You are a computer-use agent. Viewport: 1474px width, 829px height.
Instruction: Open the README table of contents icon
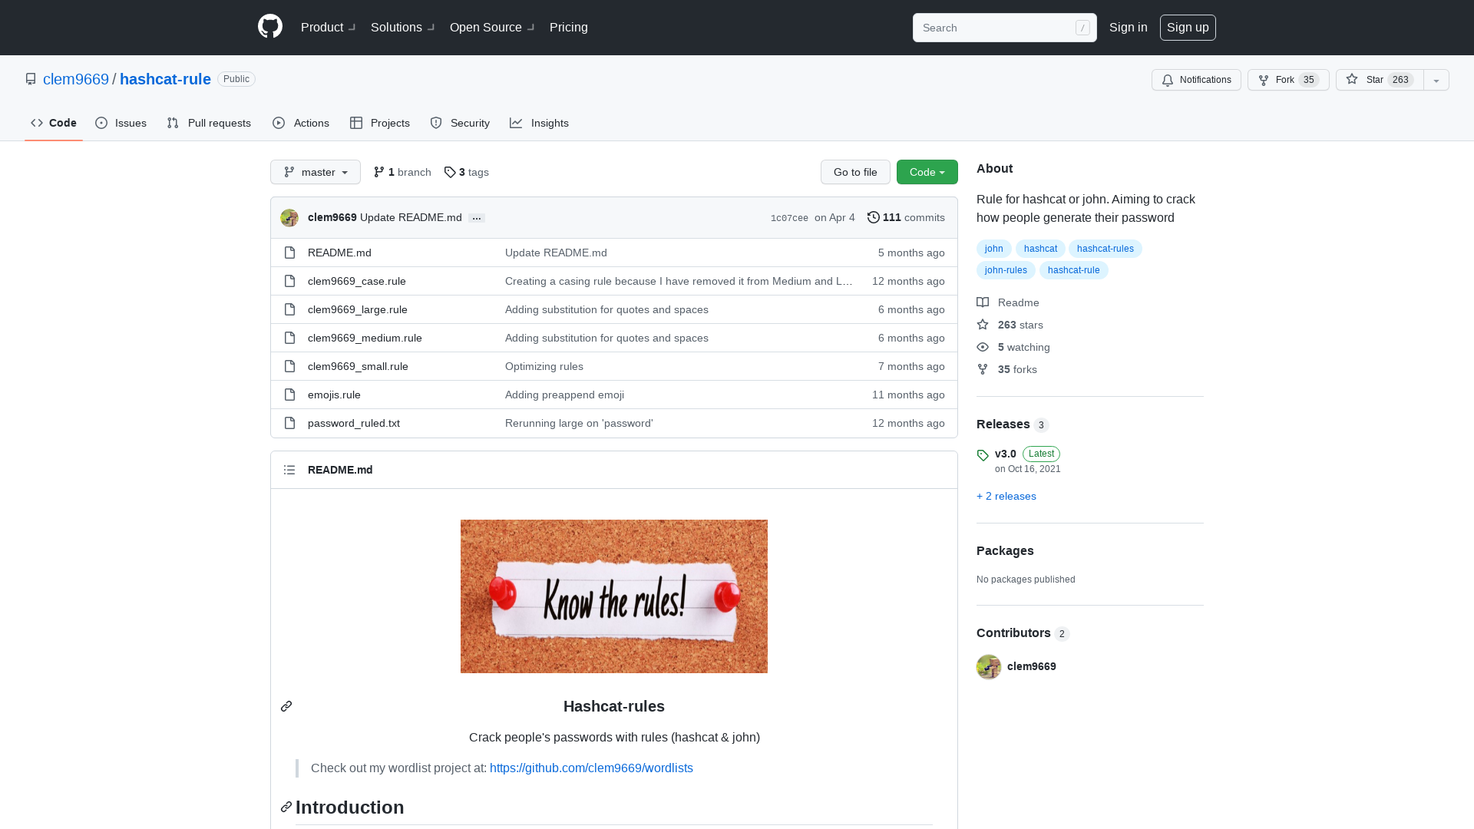coord(289,470)
